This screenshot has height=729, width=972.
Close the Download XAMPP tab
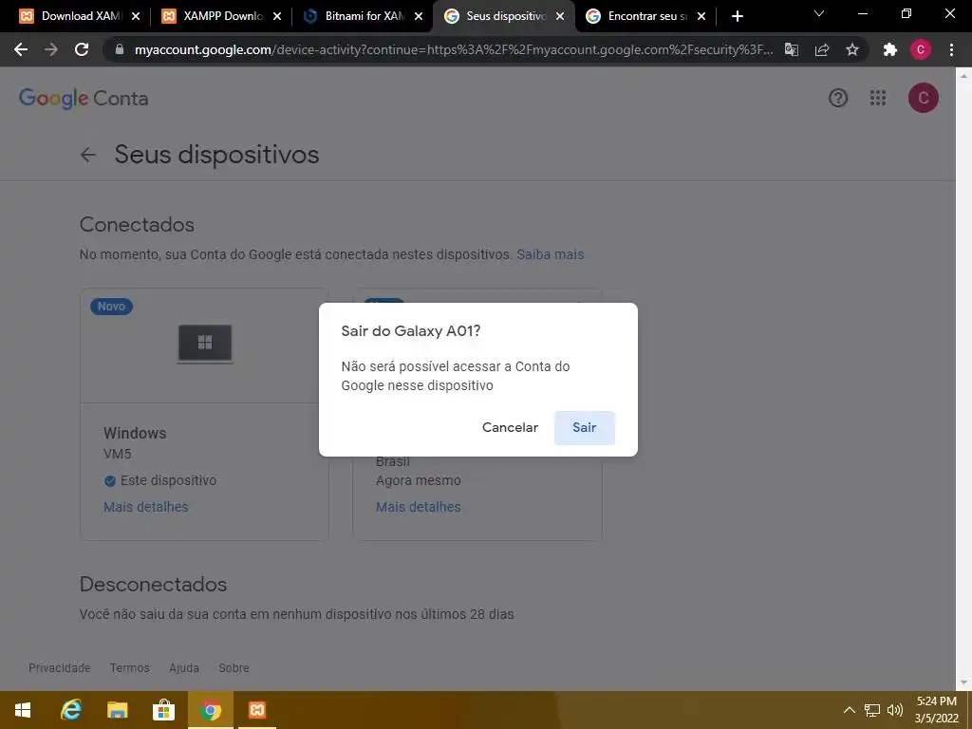click(136, 16)
